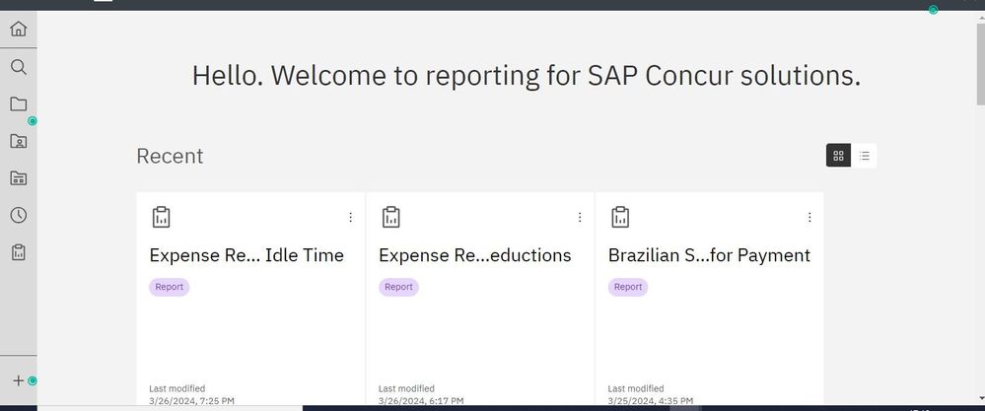Click report icon on Idle Time card
Viewport: 985px width, 411px height.
click(x=162, y=217)
